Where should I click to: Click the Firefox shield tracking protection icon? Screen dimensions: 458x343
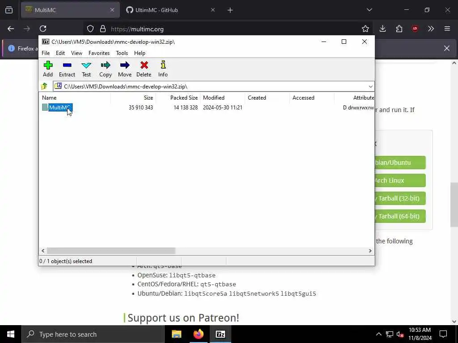(x=90, y=29)
